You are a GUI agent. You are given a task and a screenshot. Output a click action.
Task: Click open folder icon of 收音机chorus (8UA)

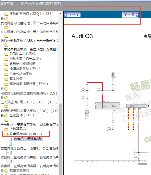pyautogui.click(x=6, y=134)
